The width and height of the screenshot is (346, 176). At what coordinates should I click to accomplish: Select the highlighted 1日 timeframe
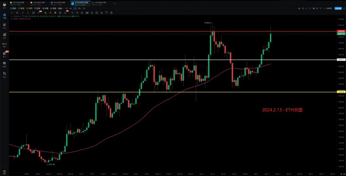tap(75, 8)
